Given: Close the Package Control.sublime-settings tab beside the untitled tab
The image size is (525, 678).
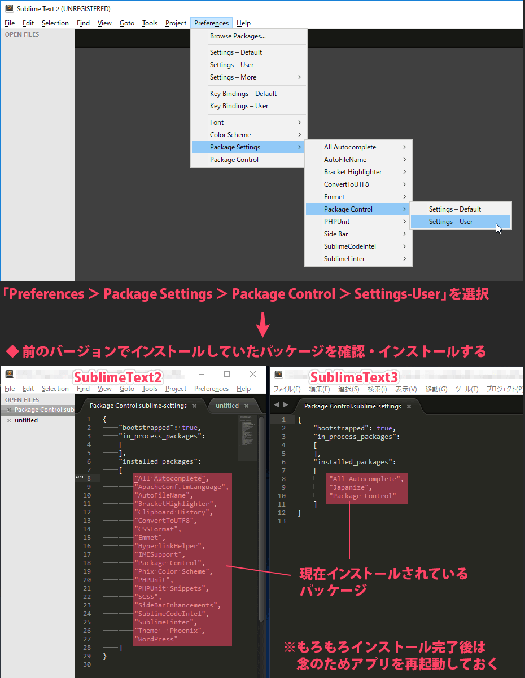Looking at the screenshot, I should point(194,406).
